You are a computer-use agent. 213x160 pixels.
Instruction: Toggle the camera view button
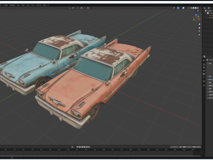(x=199, y=31)
